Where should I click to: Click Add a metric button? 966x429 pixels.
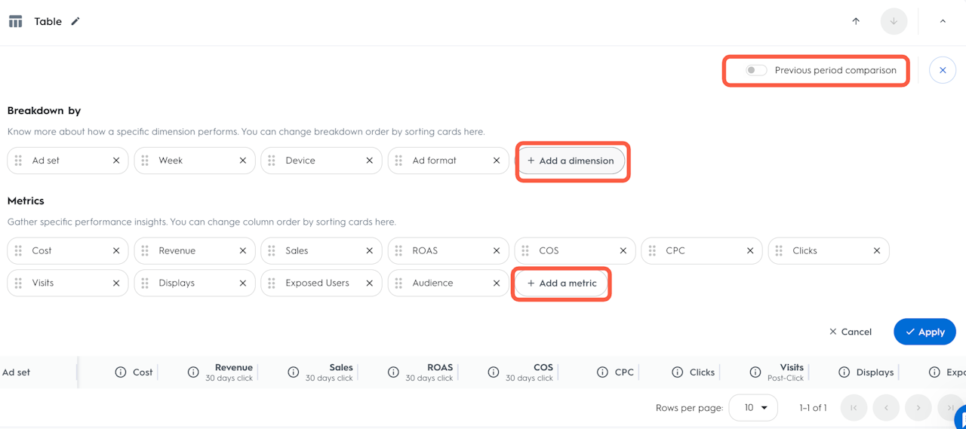(562, 283)
